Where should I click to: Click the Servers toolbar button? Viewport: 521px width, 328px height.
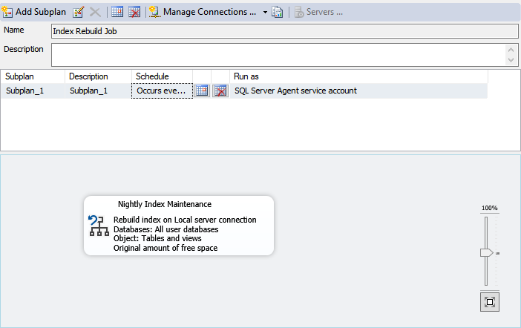click(x=318, y=12)
